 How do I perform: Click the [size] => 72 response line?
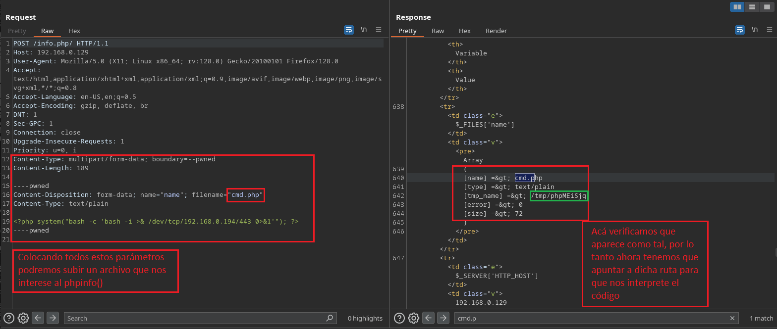tap(493, 213)
